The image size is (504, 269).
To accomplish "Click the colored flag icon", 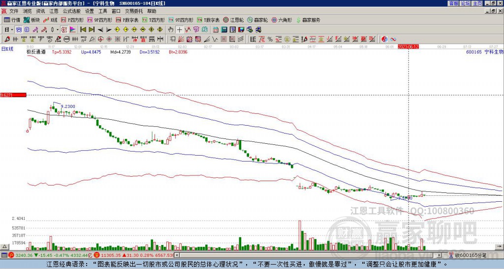I will click(73, 30).
